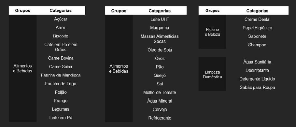Select Sabão para Roupa category

coord(257,88)
